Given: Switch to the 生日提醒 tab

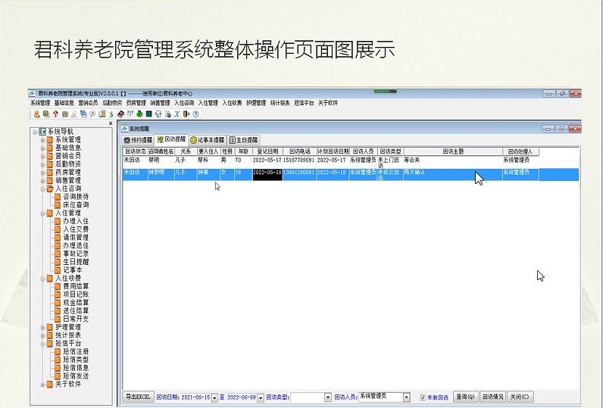Looking at the screenshot, I should 243,140.
